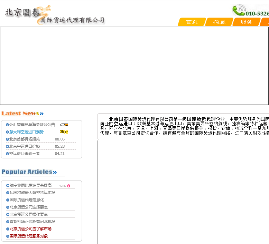Click date 04.21 in news list
Image resolution: width=269 pixels, height=244 pixels.
pyautogui.click(x=60, y=154)
